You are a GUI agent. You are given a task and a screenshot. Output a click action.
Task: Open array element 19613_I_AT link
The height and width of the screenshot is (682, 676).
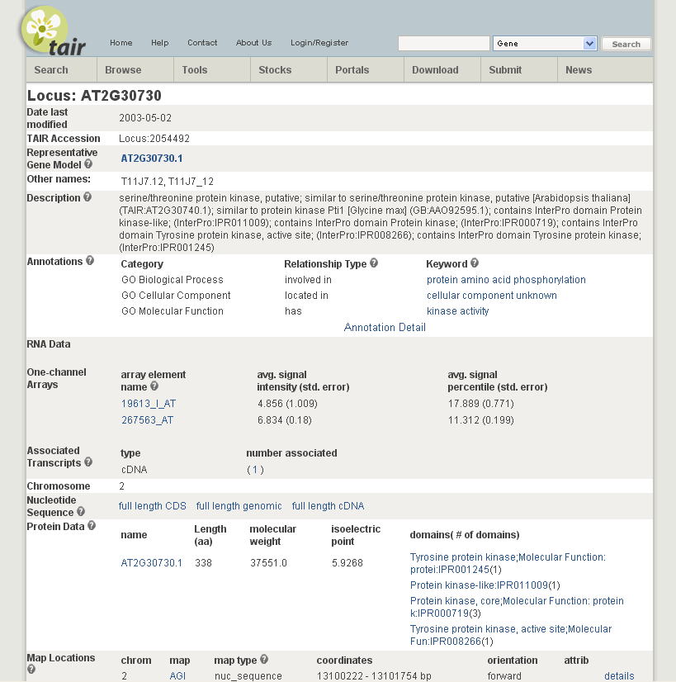pyautogui.click(x=149, y=404)
